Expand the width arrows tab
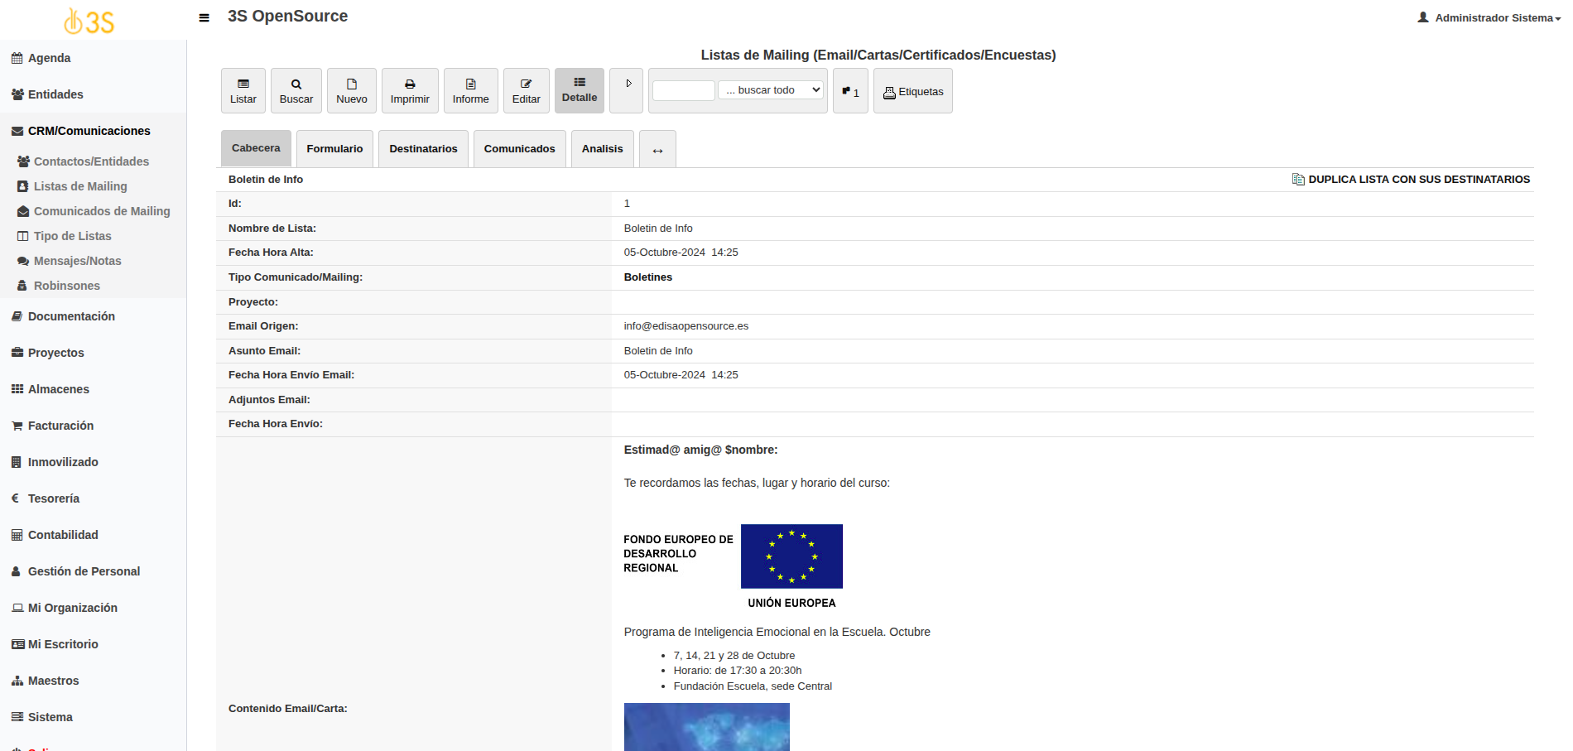 click(x=657, y=150)
